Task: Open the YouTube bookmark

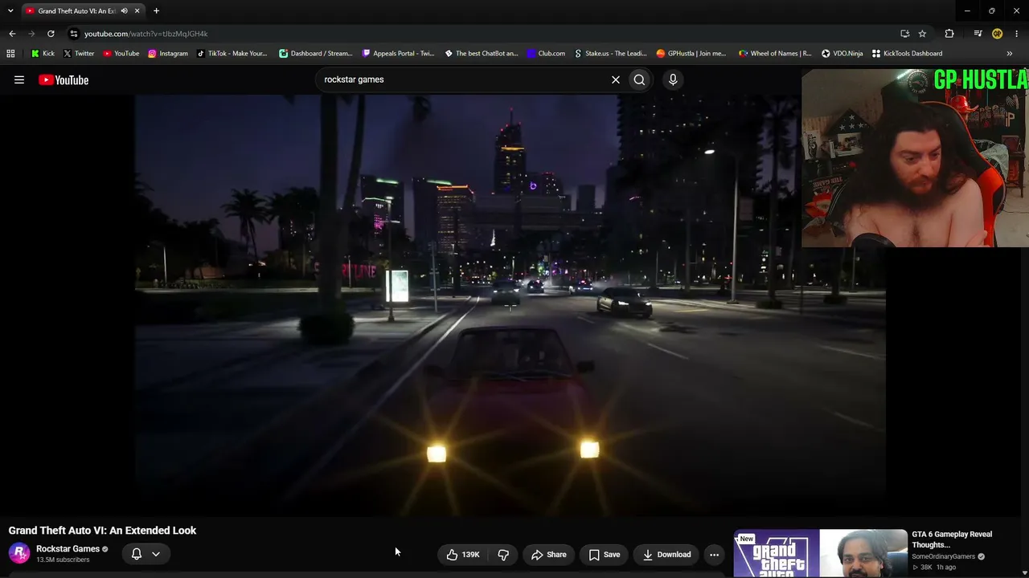Action: click(121, 54)
